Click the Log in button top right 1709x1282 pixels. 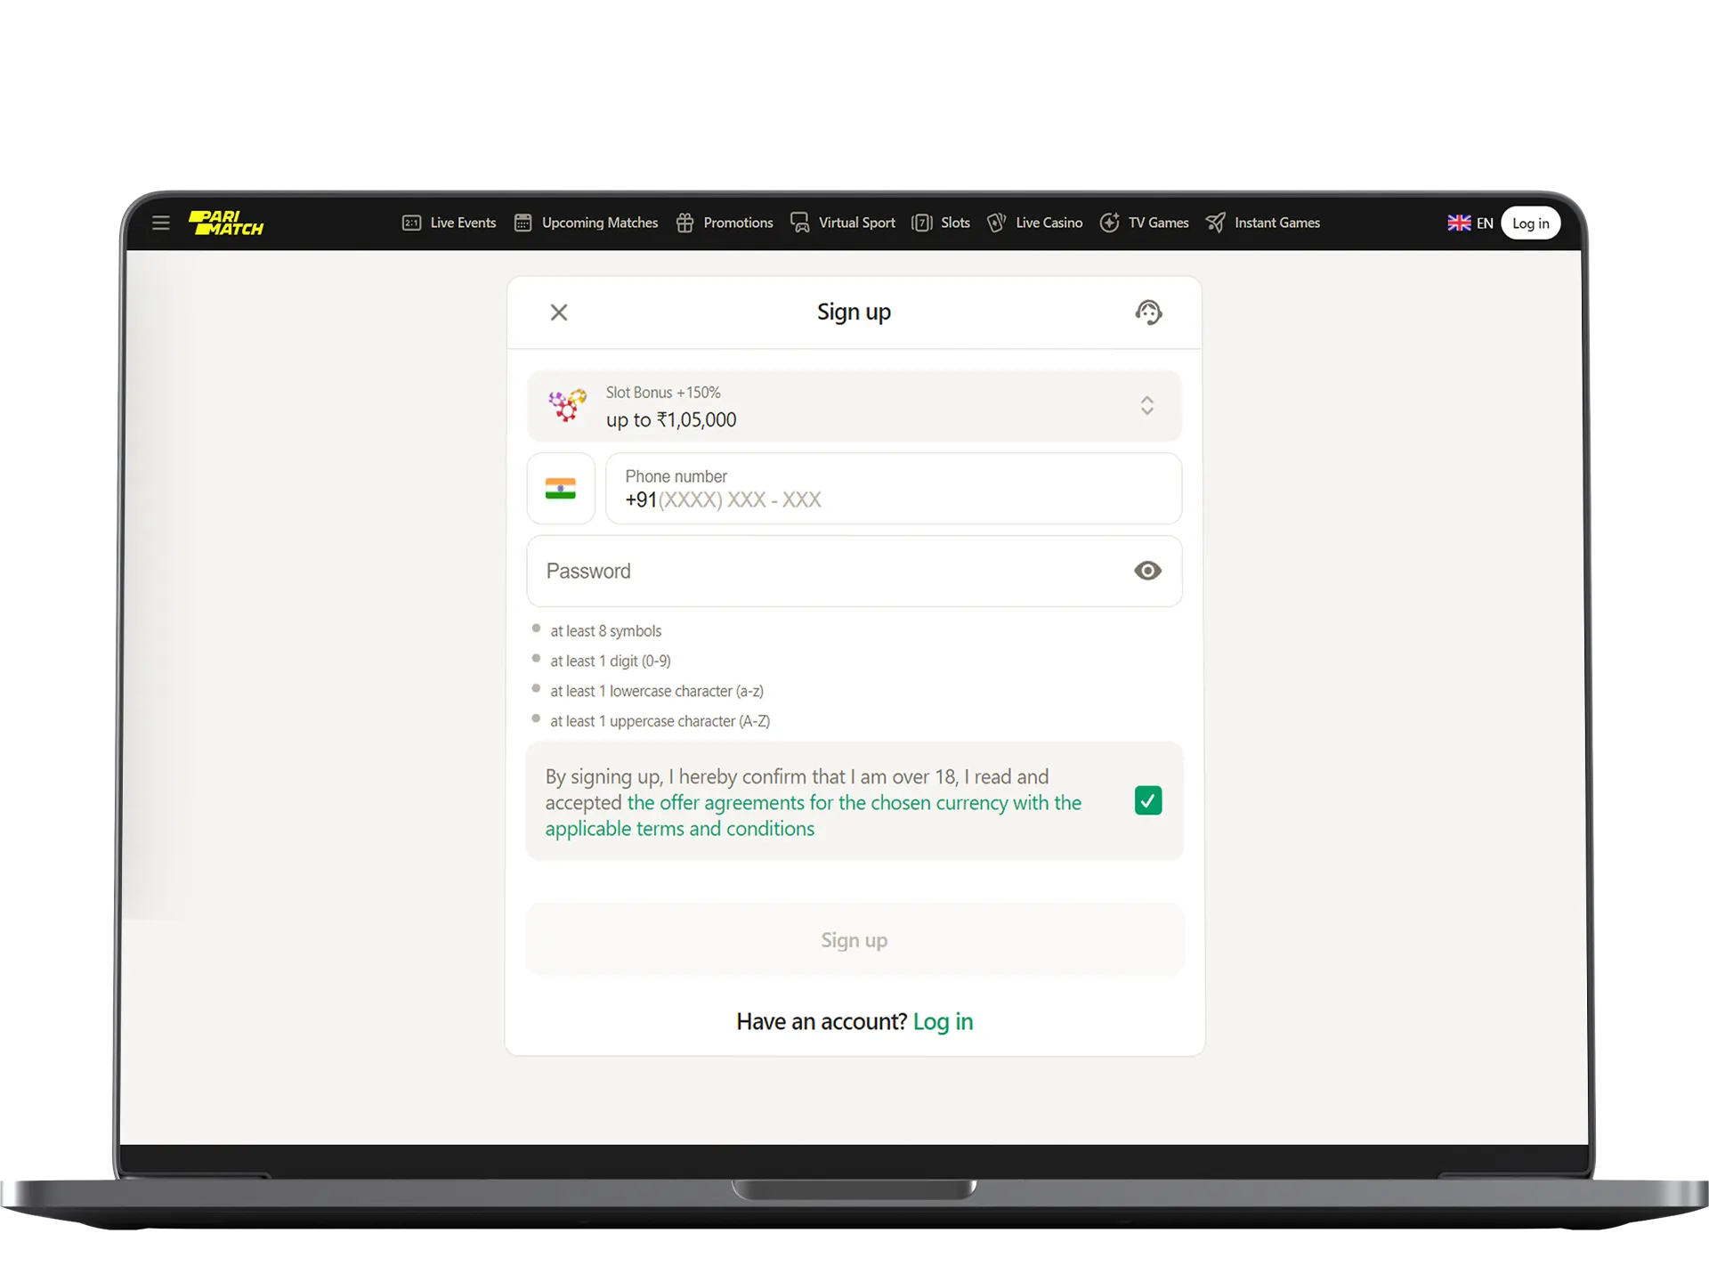tap(1531, 223)
